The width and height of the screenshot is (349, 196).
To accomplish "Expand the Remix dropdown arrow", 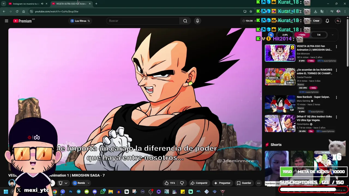I will point(88,183).
